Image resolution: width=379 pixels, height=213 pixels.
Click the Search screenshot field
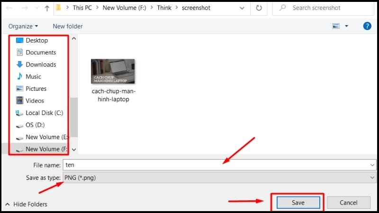point(323,8)
